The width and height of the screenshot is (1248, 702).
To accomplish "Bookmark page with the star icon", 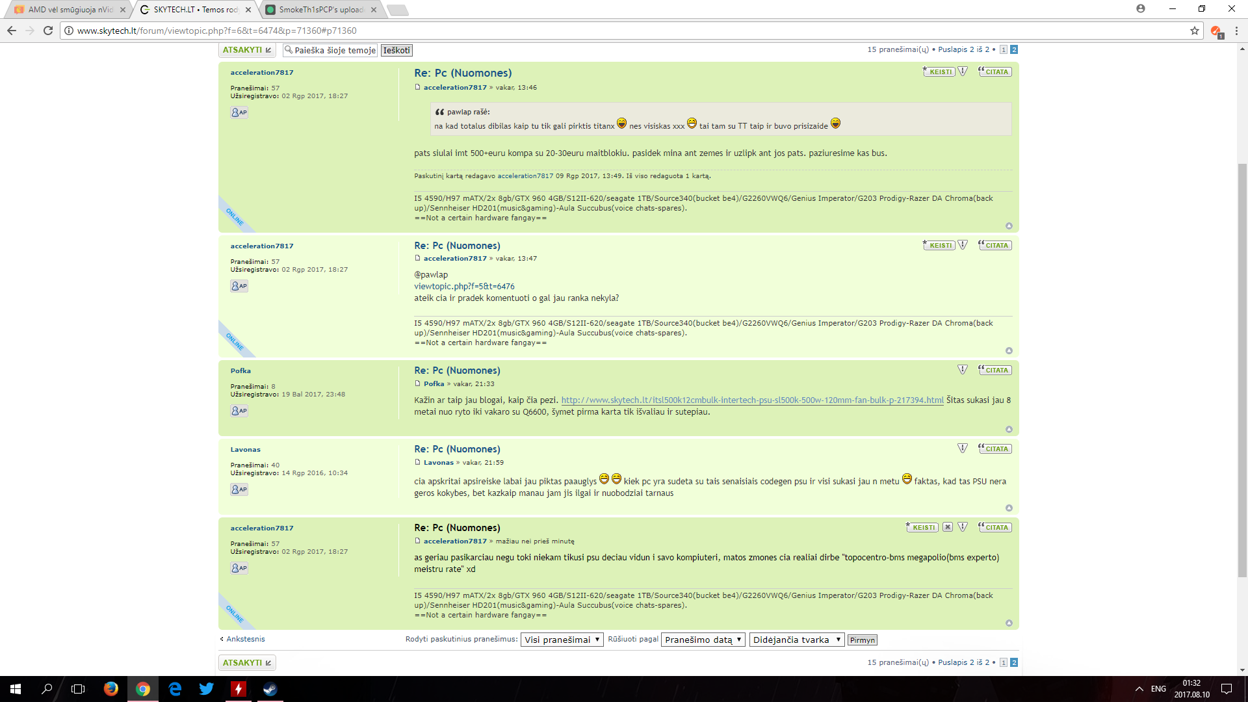I will pyautogui.click(x=1194, y=31).
